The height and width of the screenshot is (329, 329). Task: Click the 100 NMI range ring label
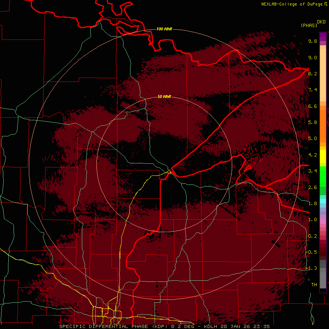[164, 29]
